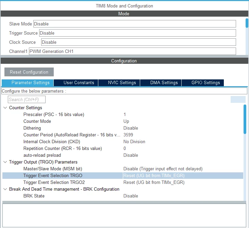Click the parameter list vertical scrollbar

click(245, 119)
